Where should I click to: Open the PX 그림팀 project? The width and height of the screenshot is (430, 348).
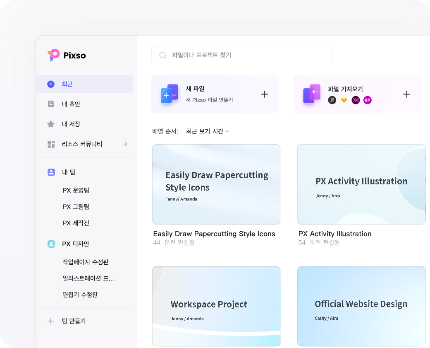click(76, 207)
